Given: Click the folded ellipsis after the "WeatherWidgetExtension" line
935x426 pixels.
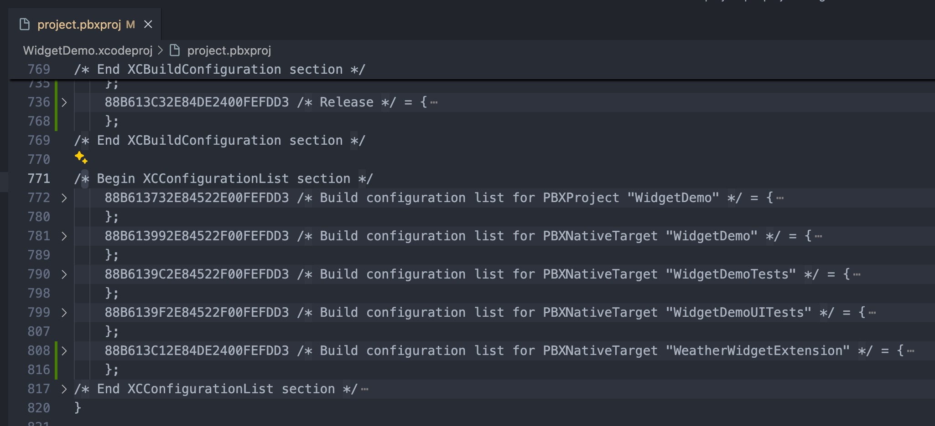Looking at the screenshot, I should (910, 351).
